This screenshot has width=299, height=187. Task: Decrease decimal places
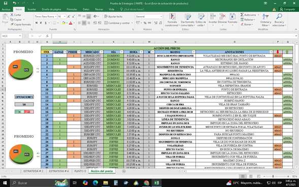[160, 23]
